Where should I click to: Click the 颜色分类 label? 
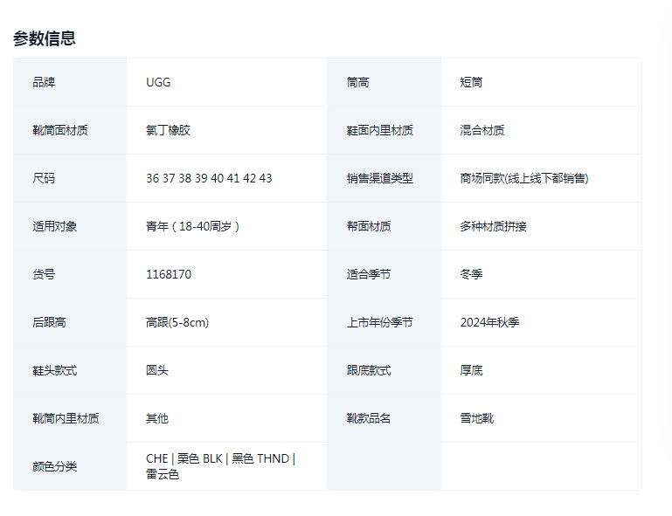55,465
